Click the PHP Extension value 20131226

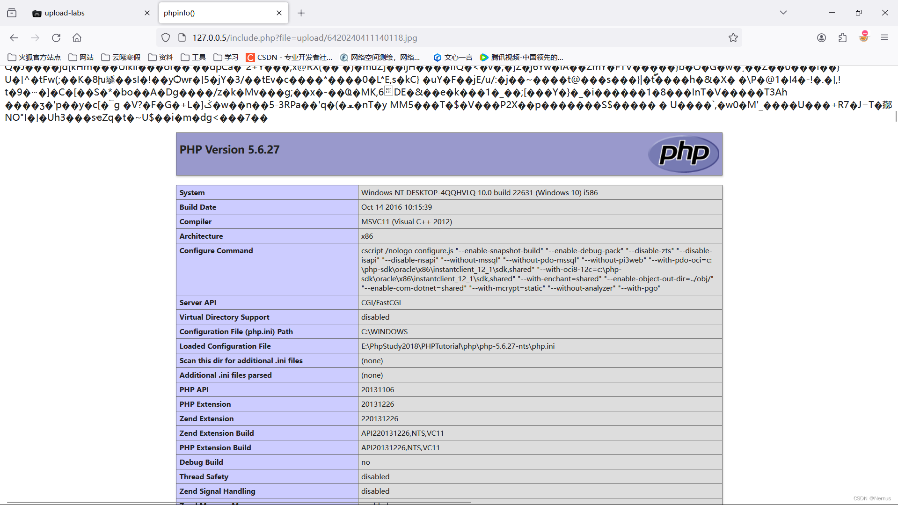378,404
